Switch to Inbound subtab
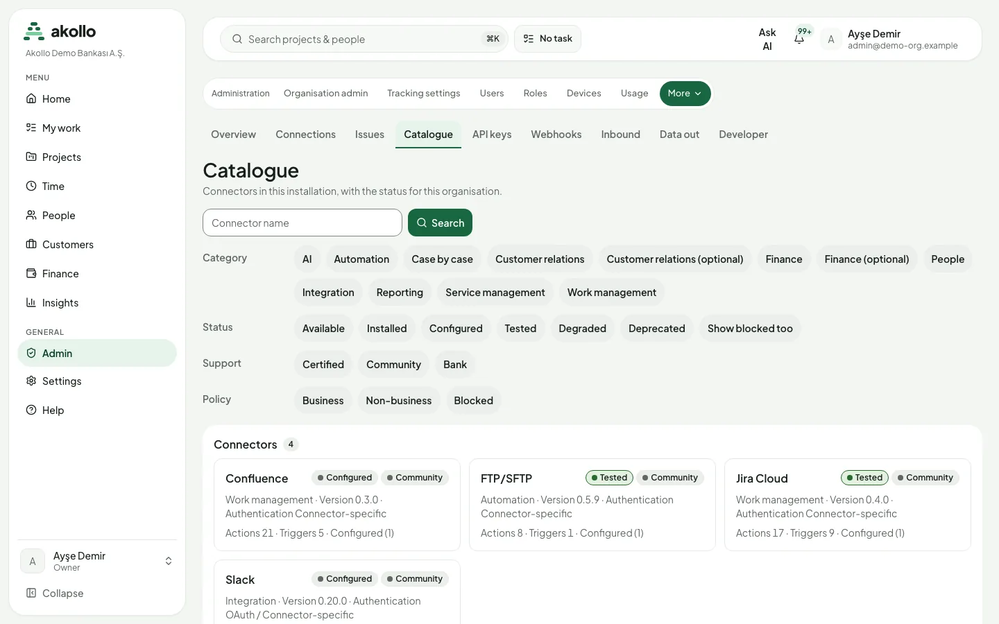Image resolution: width=999 pixels, height=624 pixels. point(621,135)
